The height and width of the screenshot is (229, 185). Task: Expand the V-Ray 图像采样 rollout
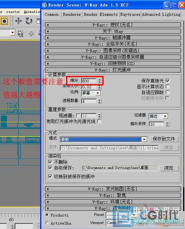pyautogui.click(x=113, y=50)
